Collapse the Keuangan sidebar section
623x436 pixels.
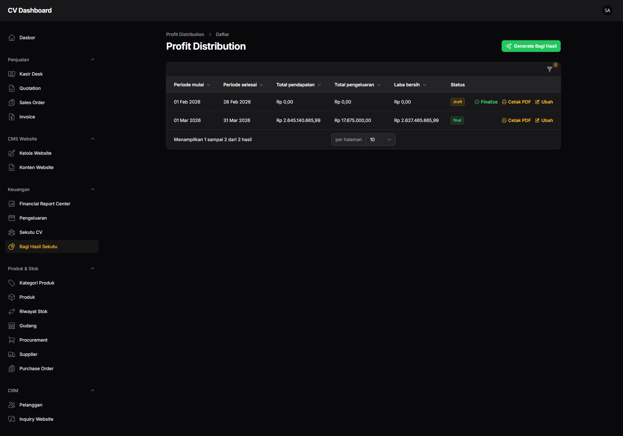(x=93, y=189)
